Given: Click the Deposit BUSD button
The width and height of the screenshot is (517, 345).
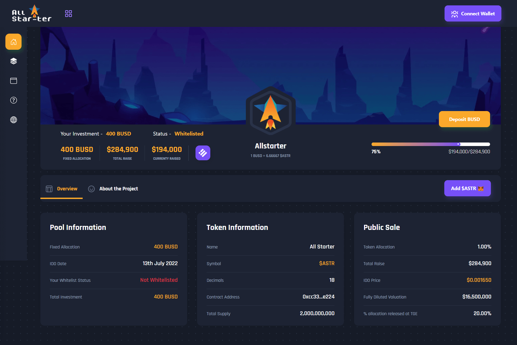Looking at the screenshot, I should coord(464,119).
